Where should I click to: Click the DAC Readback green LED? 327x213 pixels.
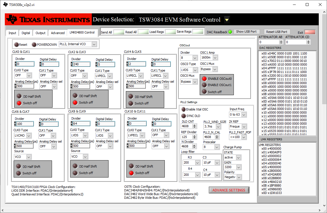click(x=230, y=32)
